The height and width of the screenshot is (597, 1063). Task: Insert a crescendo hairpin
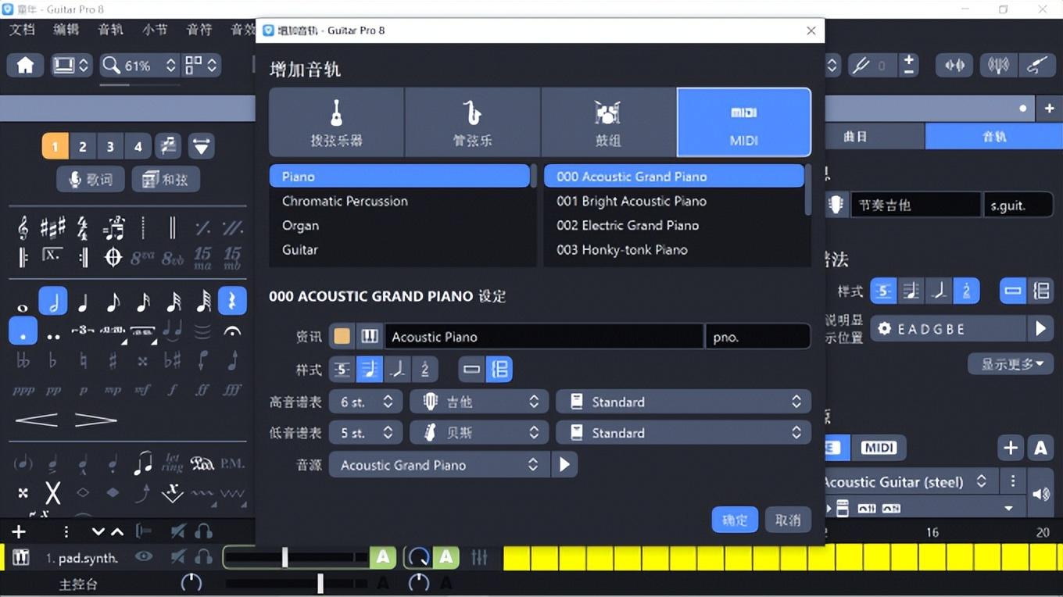pyautogui.click(x=36, y=420)
